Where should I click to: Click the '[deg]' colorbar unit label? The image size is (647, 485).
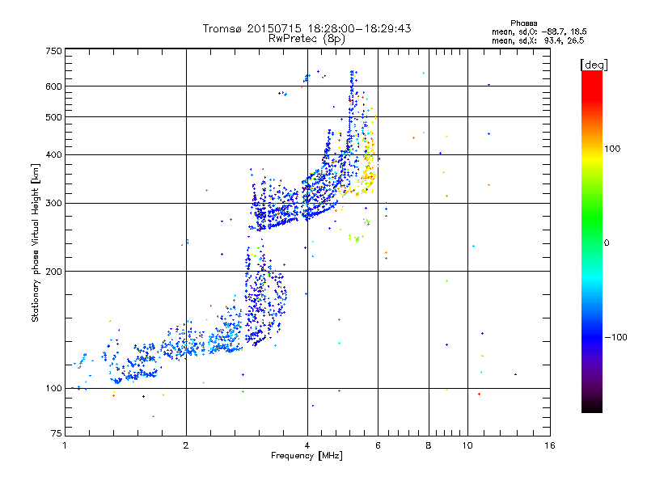(594, 65)
